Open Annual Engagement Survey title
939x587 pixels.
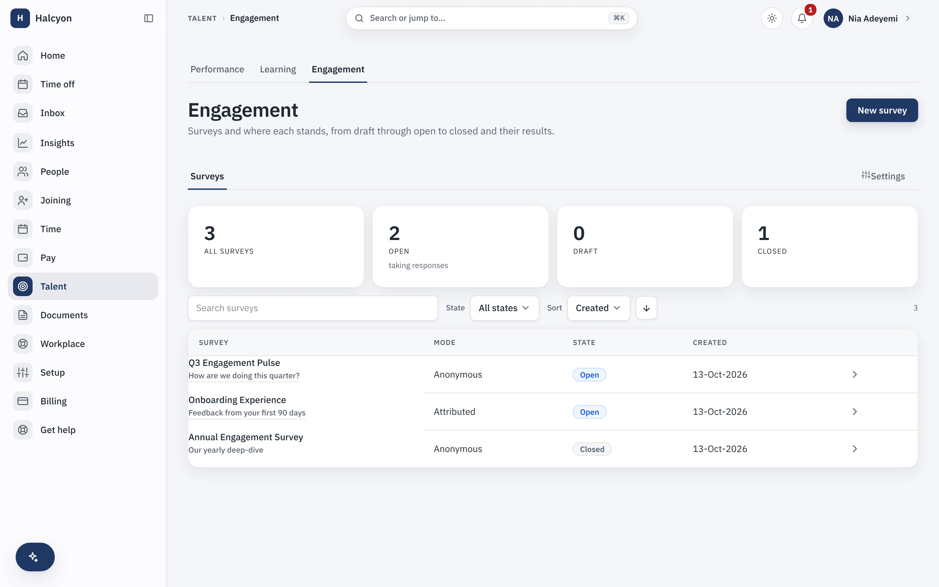click(x=246, y=437)
